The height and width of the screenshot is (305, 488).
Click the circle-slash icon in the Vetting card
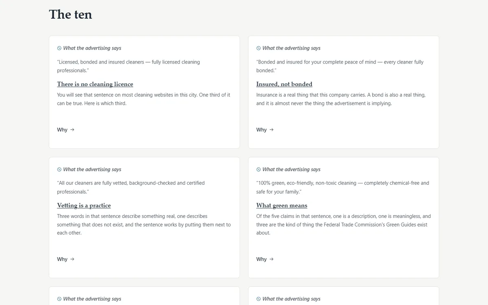(59, 170)
